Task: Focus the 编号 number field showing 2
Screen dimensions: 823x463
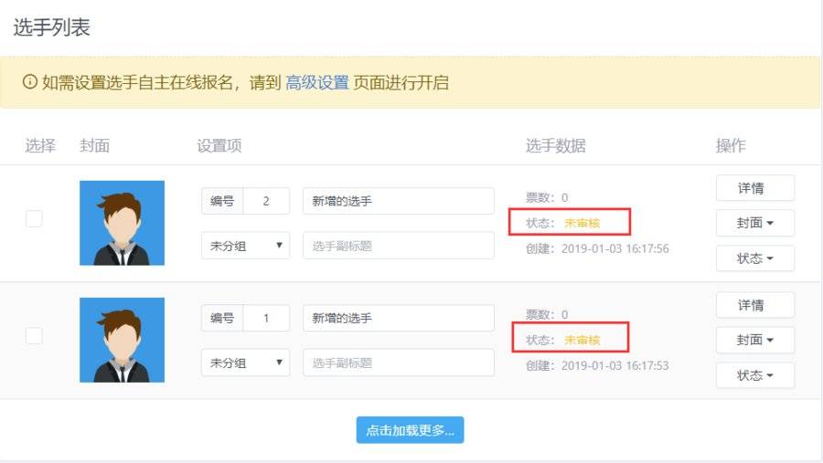Action: click(266, 201)
